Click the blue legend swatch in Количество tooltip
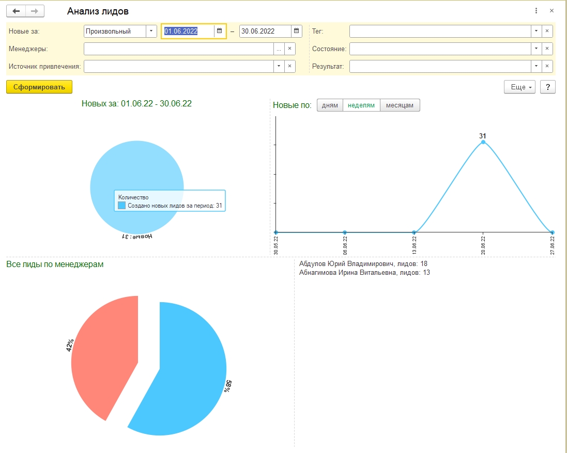Screen dimensions: 567x453 pyautogui.click(x=122, y=206)
